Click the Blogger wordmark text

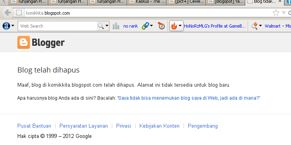[x=48, y=43]
